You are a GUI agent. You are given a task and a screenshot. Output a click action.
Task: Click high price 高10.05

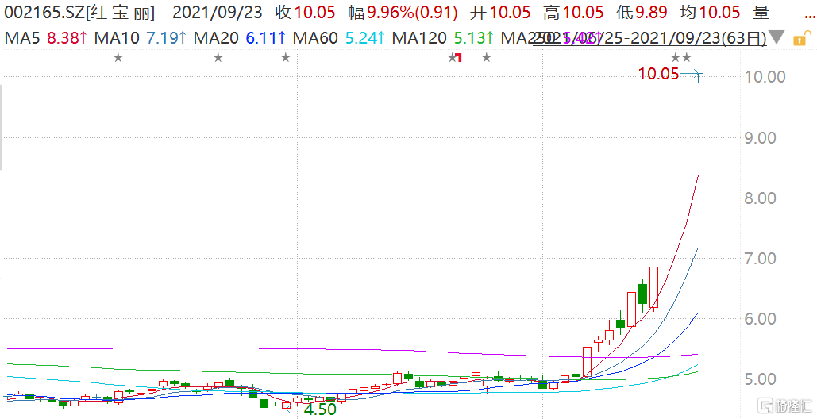(x=573, y=13)
